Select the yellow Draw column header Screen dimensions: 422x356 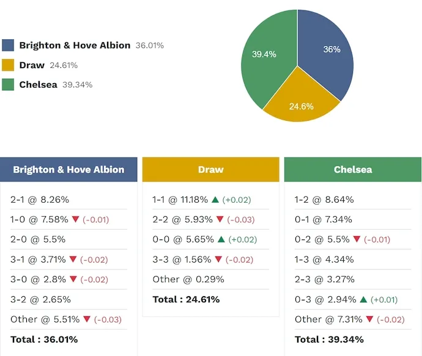point(211,170)
